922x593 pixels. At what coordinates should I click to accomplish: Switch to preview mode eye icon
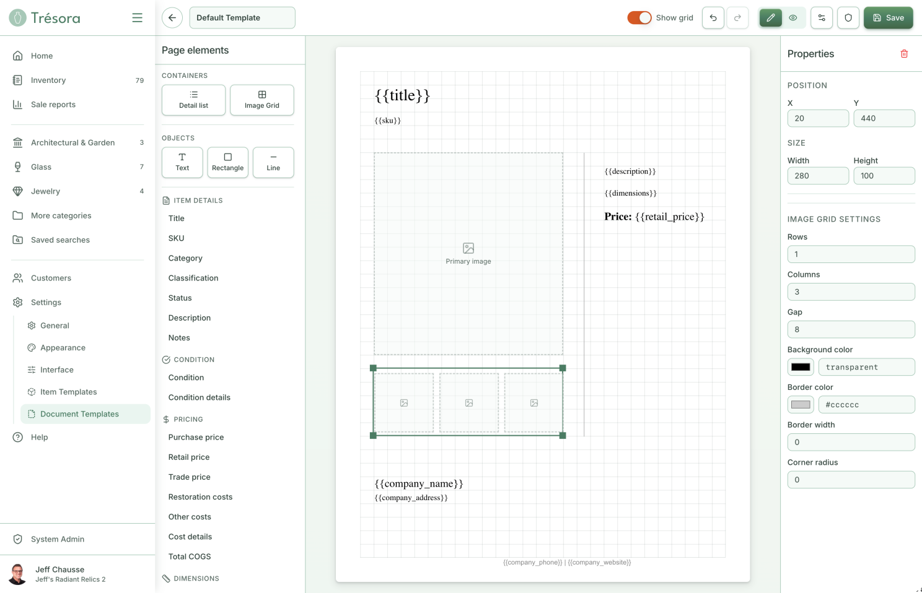(793, 18)
